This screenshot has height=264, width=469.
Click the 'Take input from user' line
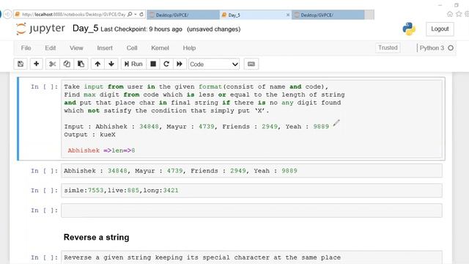[196, 87]
